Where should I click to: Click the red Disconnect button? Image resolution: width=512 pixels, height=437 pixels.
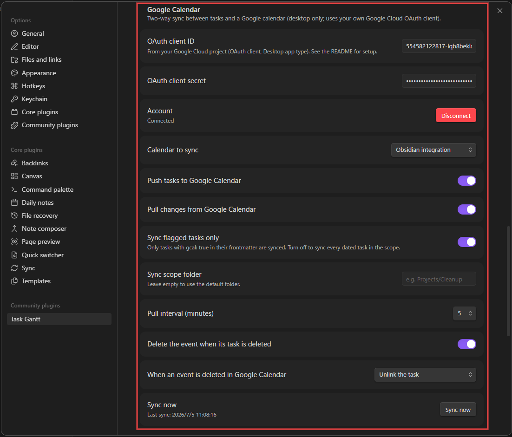(x=455, y=116)
